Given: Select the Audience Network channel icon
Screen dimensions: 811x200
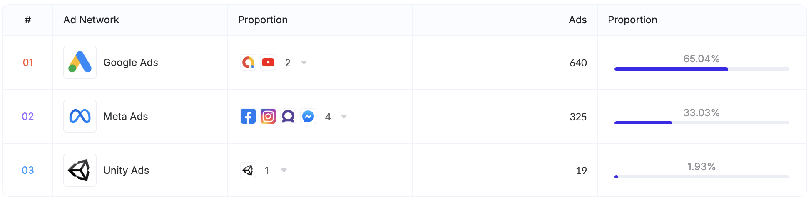Looking at the screenshot, I should (288, 116).
